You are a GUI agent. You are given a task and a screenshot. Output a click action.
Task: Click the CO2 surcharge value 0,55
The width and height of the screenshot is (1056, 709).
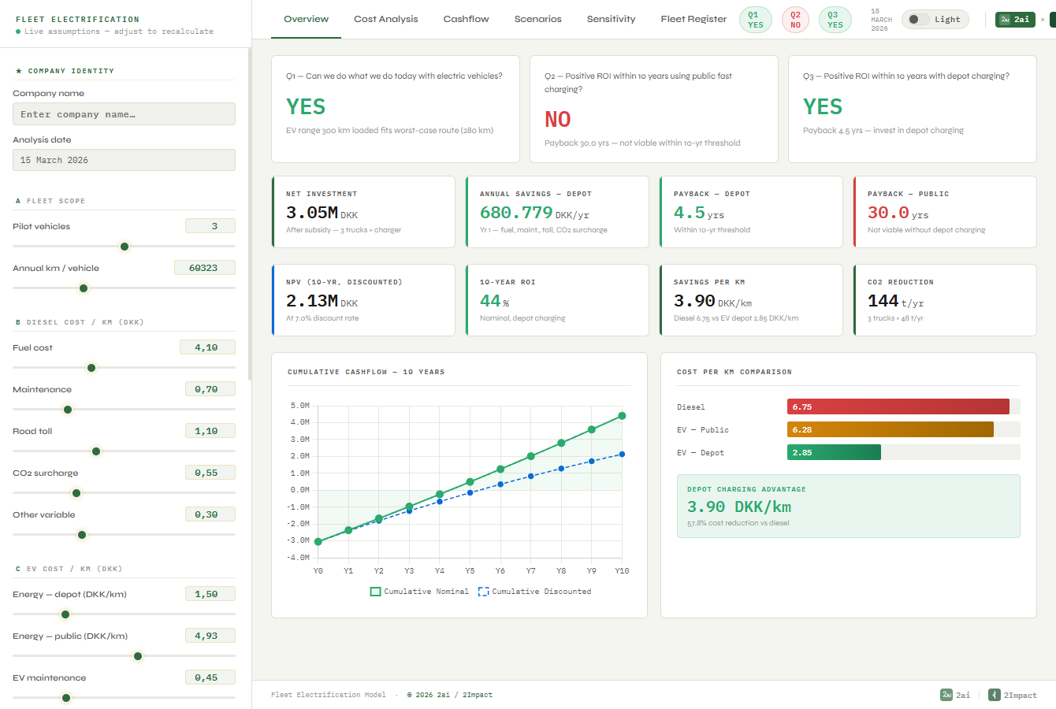(210, 473)
